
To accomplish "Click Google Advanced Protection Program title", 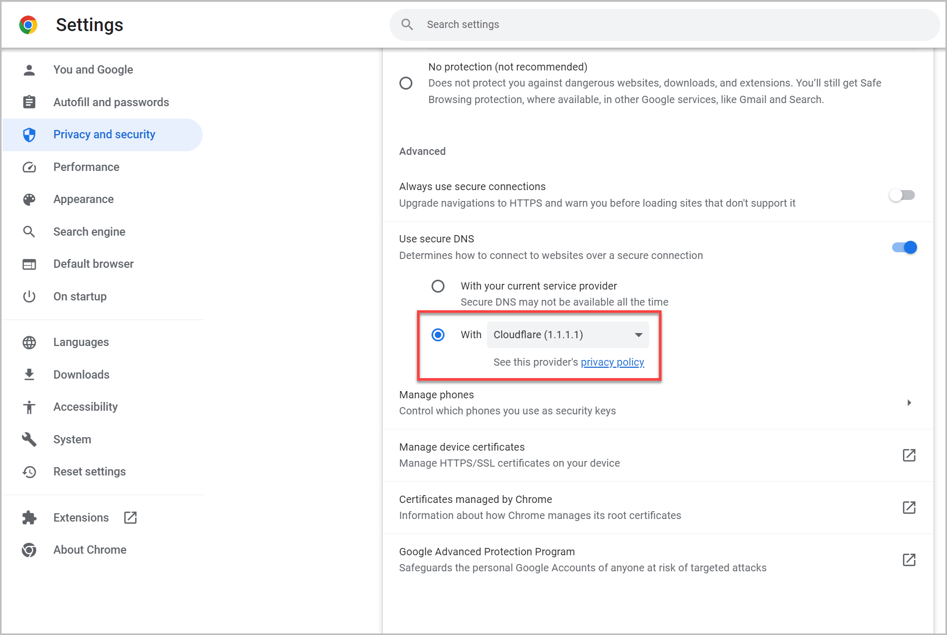I will pos(487,552).
